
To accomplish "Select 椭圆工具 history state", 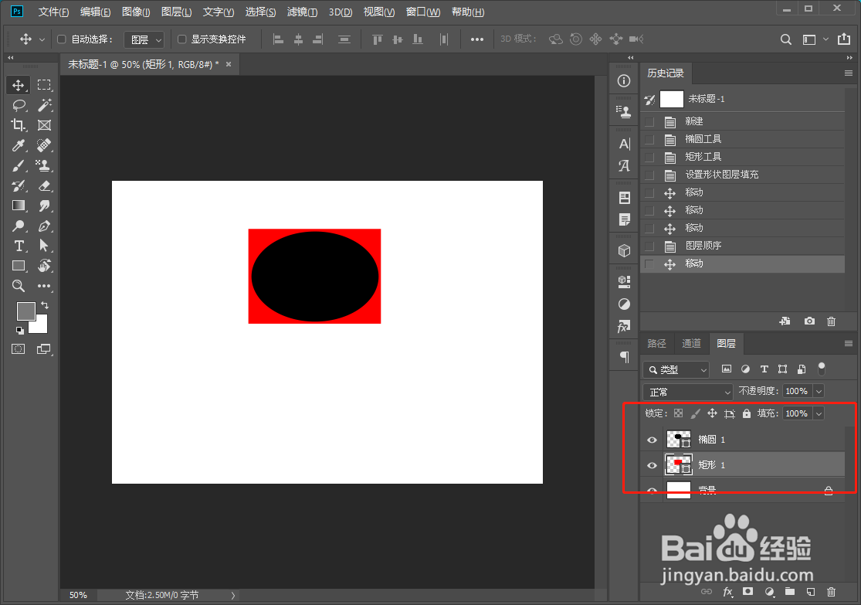I will pos(742,139).
